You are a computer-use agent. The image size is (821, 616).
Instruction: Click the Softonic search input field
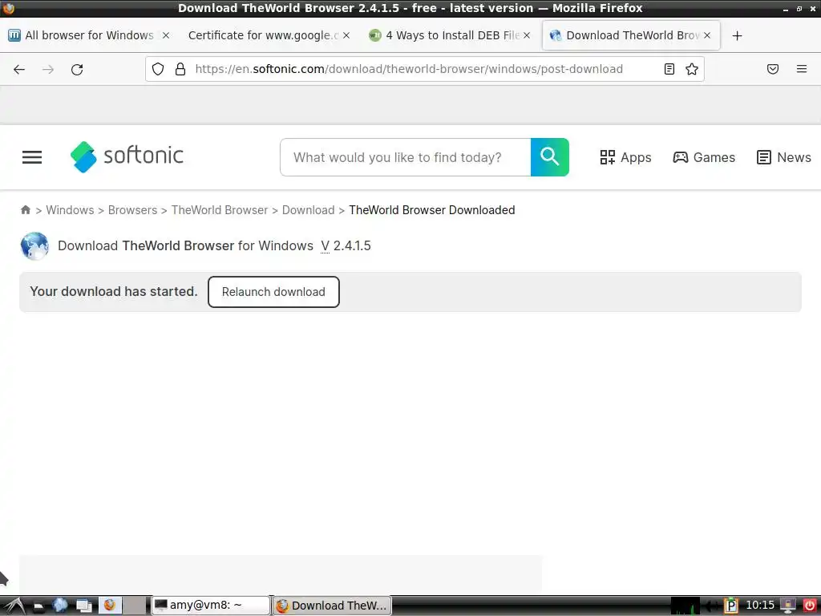point(406,157)
